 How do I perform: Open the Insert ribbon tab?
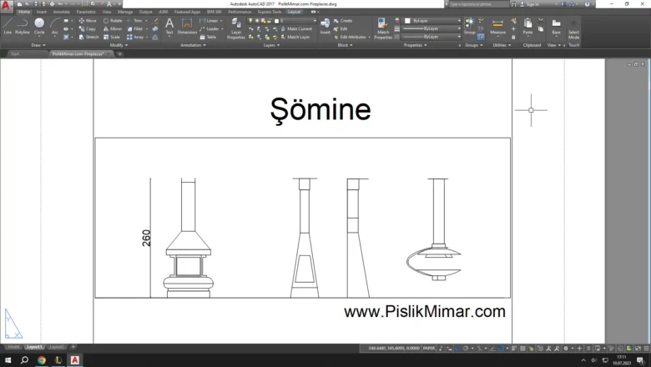42,12
